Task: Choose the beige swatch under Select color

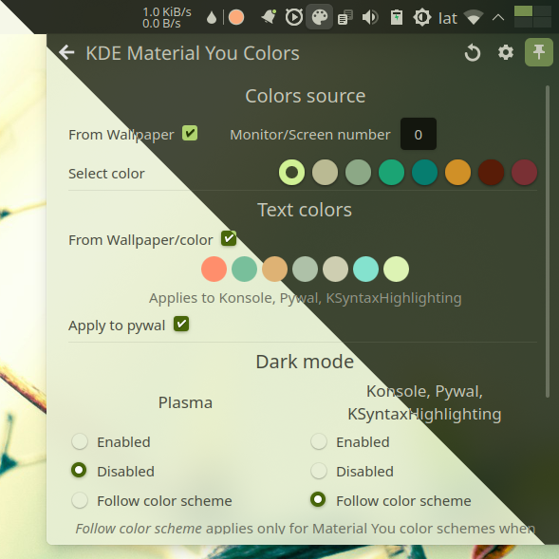Action: (325, 172)
